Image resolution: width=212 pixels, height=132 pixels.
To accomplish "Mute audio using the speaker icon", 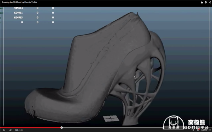I will coord(11,130).
